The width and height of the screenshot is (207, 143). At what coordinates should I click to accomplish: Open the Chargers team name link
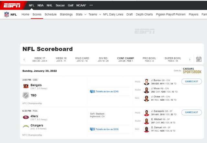tap(37, 126)
